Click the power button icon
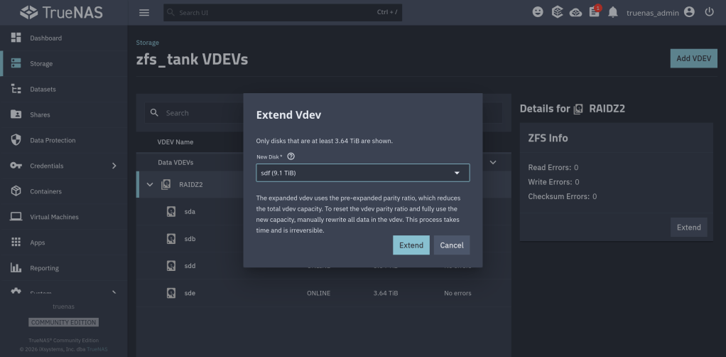 [x=709, y=13]
